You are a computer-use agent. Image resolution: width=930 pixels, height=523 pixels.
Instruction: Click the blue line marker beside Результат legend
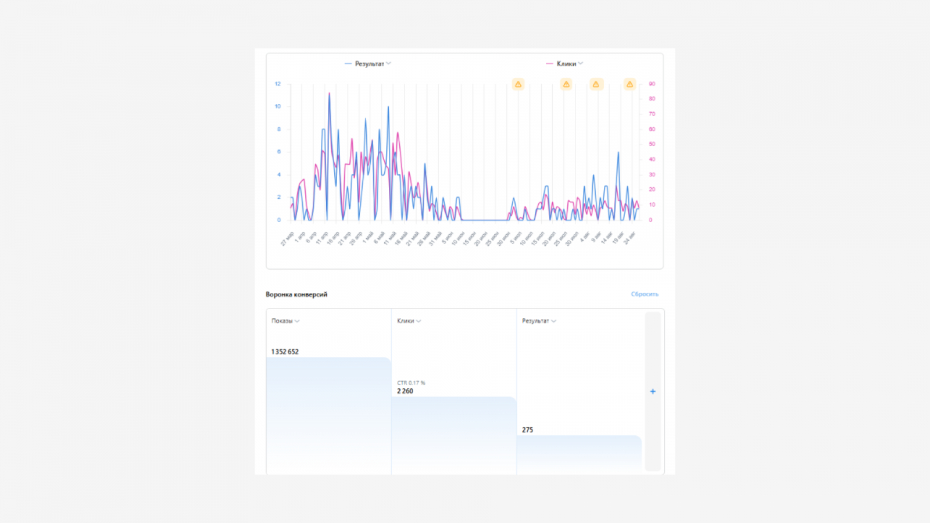(348, 64)
